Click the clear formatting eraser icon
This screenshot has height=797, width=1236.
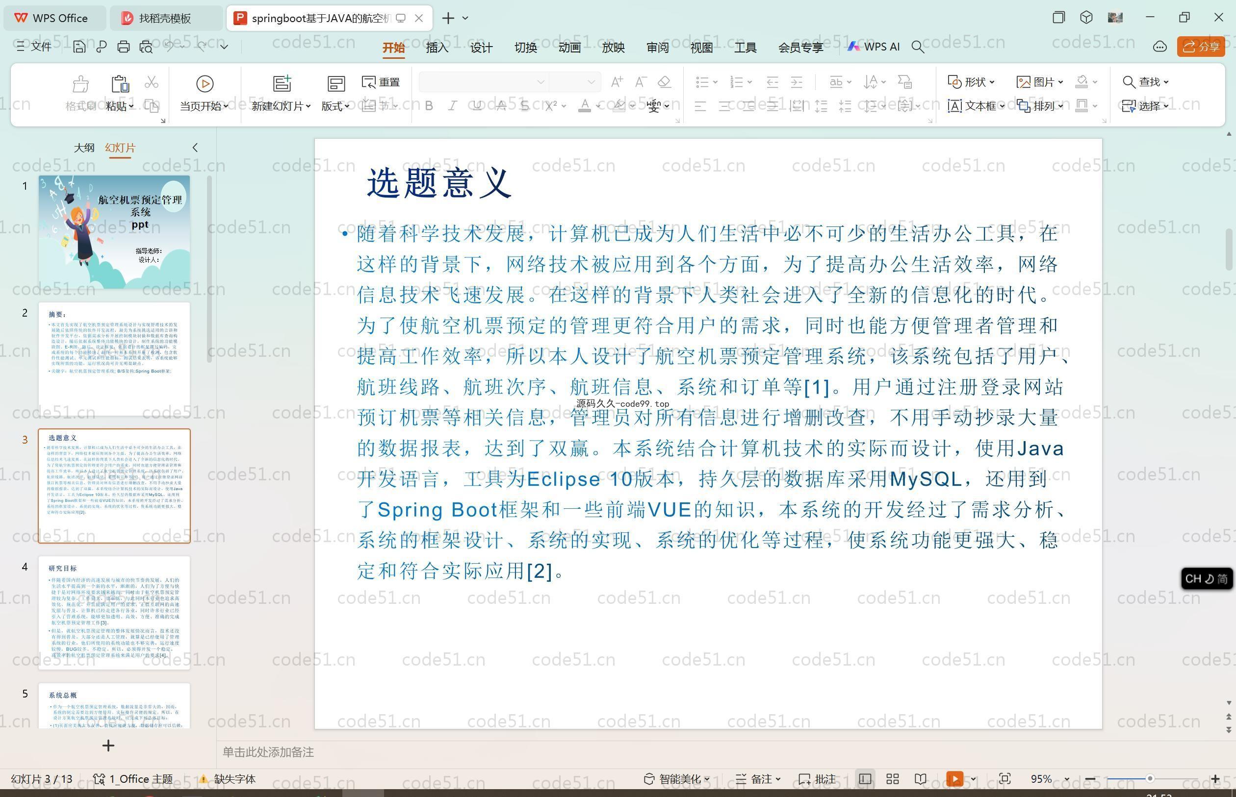click(x=664, y=82)
